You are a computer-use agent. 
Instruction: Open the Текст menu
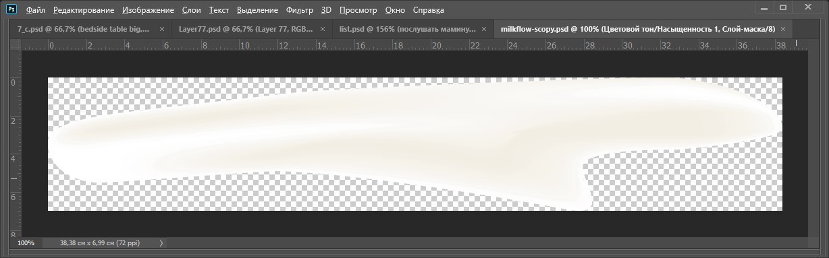coord(219,10)
